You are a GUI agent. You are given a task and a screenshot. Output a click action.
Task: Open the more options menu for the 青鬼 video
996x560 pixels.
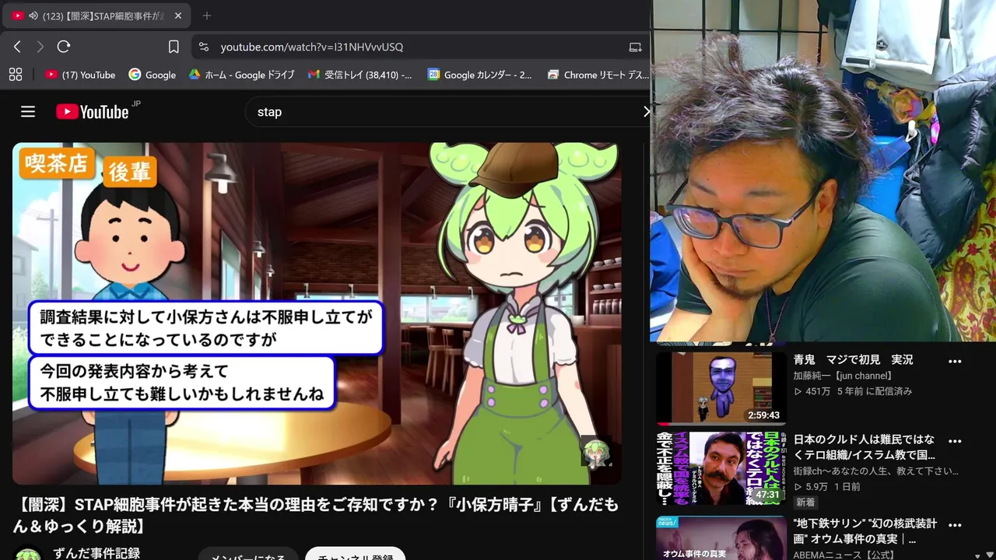[x=955, y=362]
